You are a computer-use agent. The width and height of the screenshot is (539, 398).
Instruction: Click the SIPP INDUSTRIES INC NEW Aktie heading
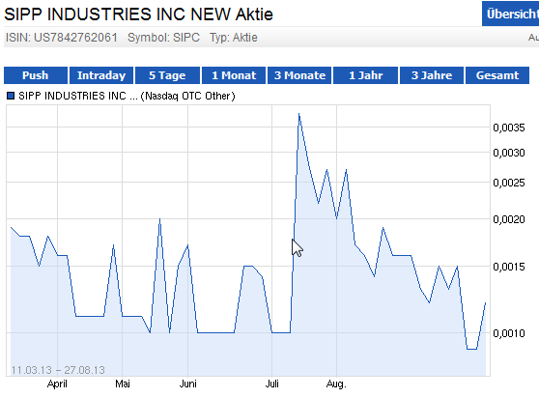[138, 14]
